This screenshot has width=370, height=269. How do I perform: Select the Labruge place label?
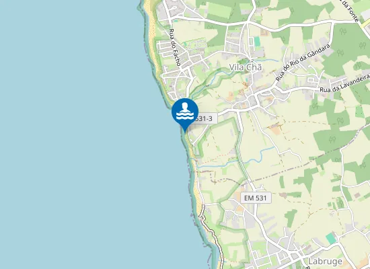(325, 261)
